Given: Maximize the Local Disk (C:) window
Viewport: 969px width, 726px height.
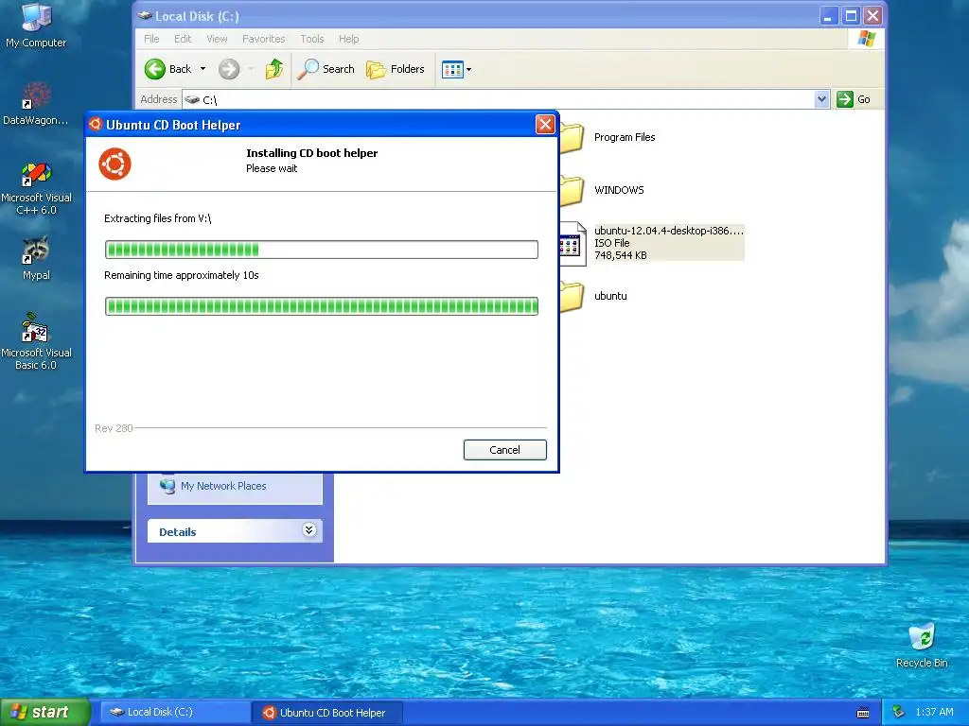Looking at the screenshot, I should (851, 16).
